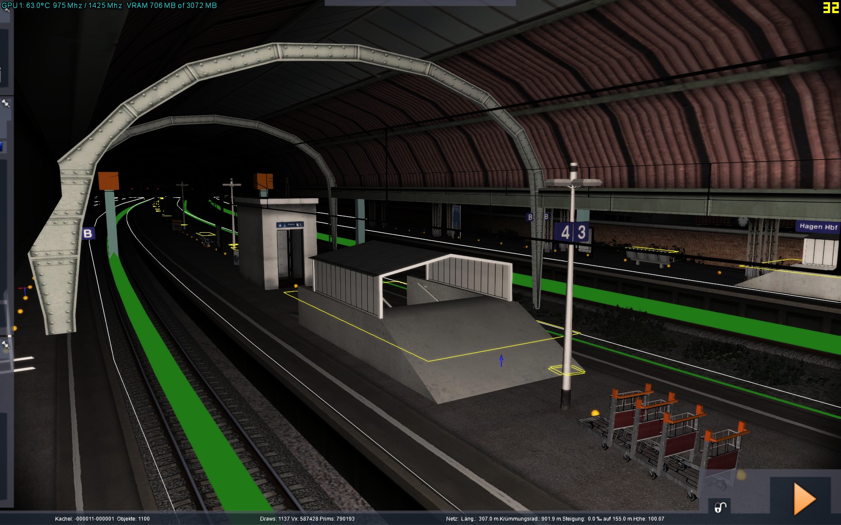Click the blue vertical move arrow gizmo
841x525 pixels.
[x=501, y=360]
